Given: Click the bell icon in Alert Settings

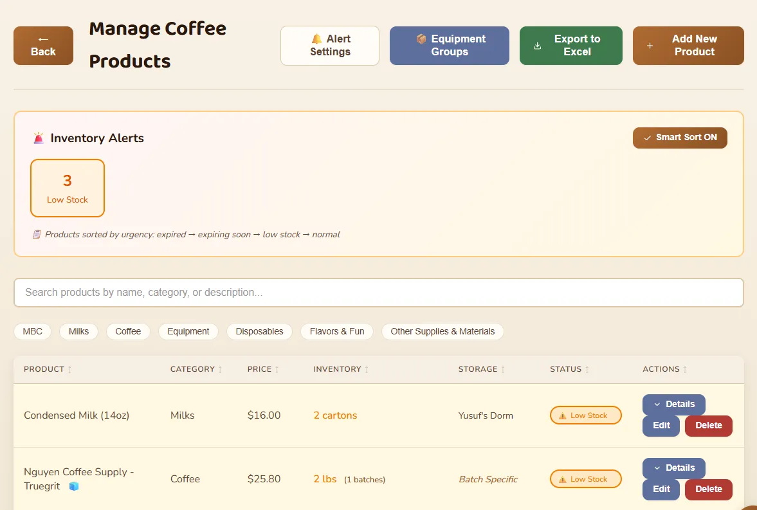Looking at the screenshot, I should [x=316, y=39].
